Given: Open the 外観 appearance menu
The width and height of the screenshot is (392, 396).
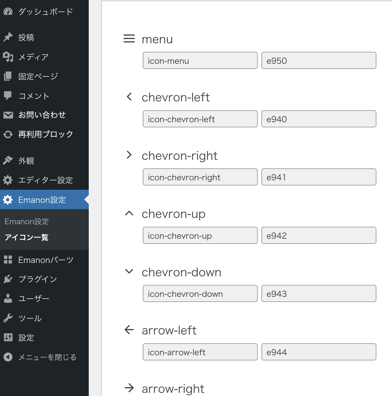Looking at the screenshot, I should (x=26, y=161).
